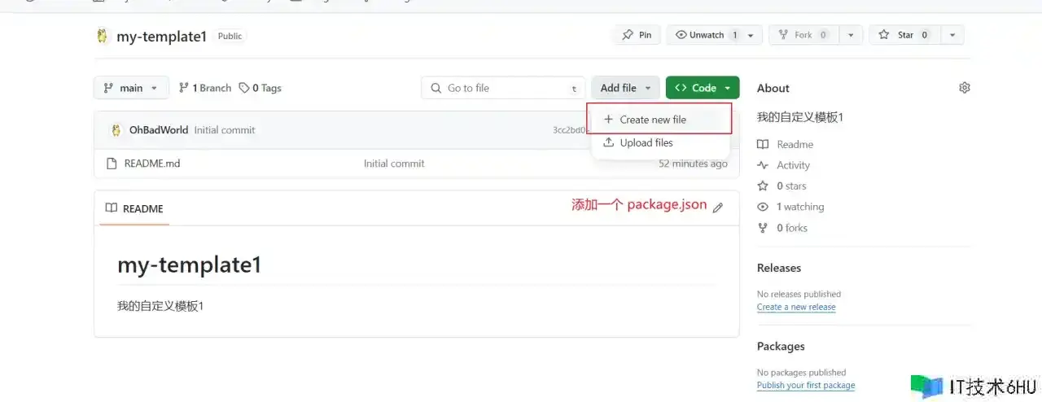The image size is (1042, 402).
Task: Jump to Readme link in About sidebar
Action: click(x=795, y=144)
